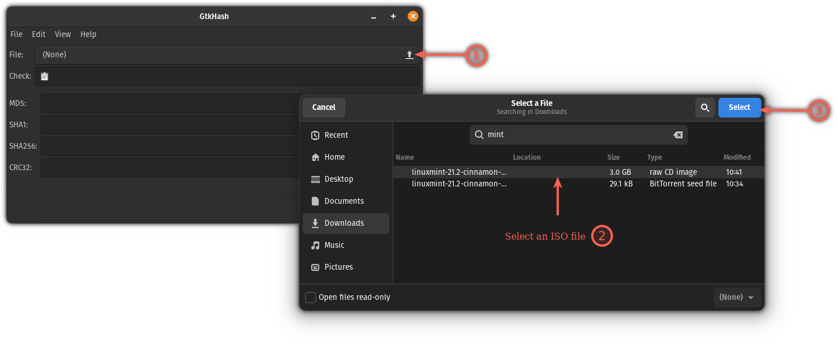Viewport: 837px width, 345px height.
Task: Dismiss the dialog with the Cancel button
Action: coord(323,107)
